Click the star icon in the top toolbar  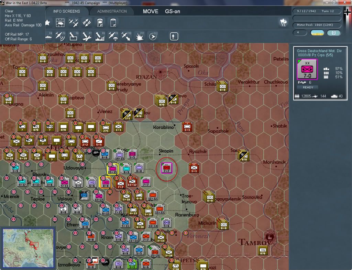click(x=47, y=23)
